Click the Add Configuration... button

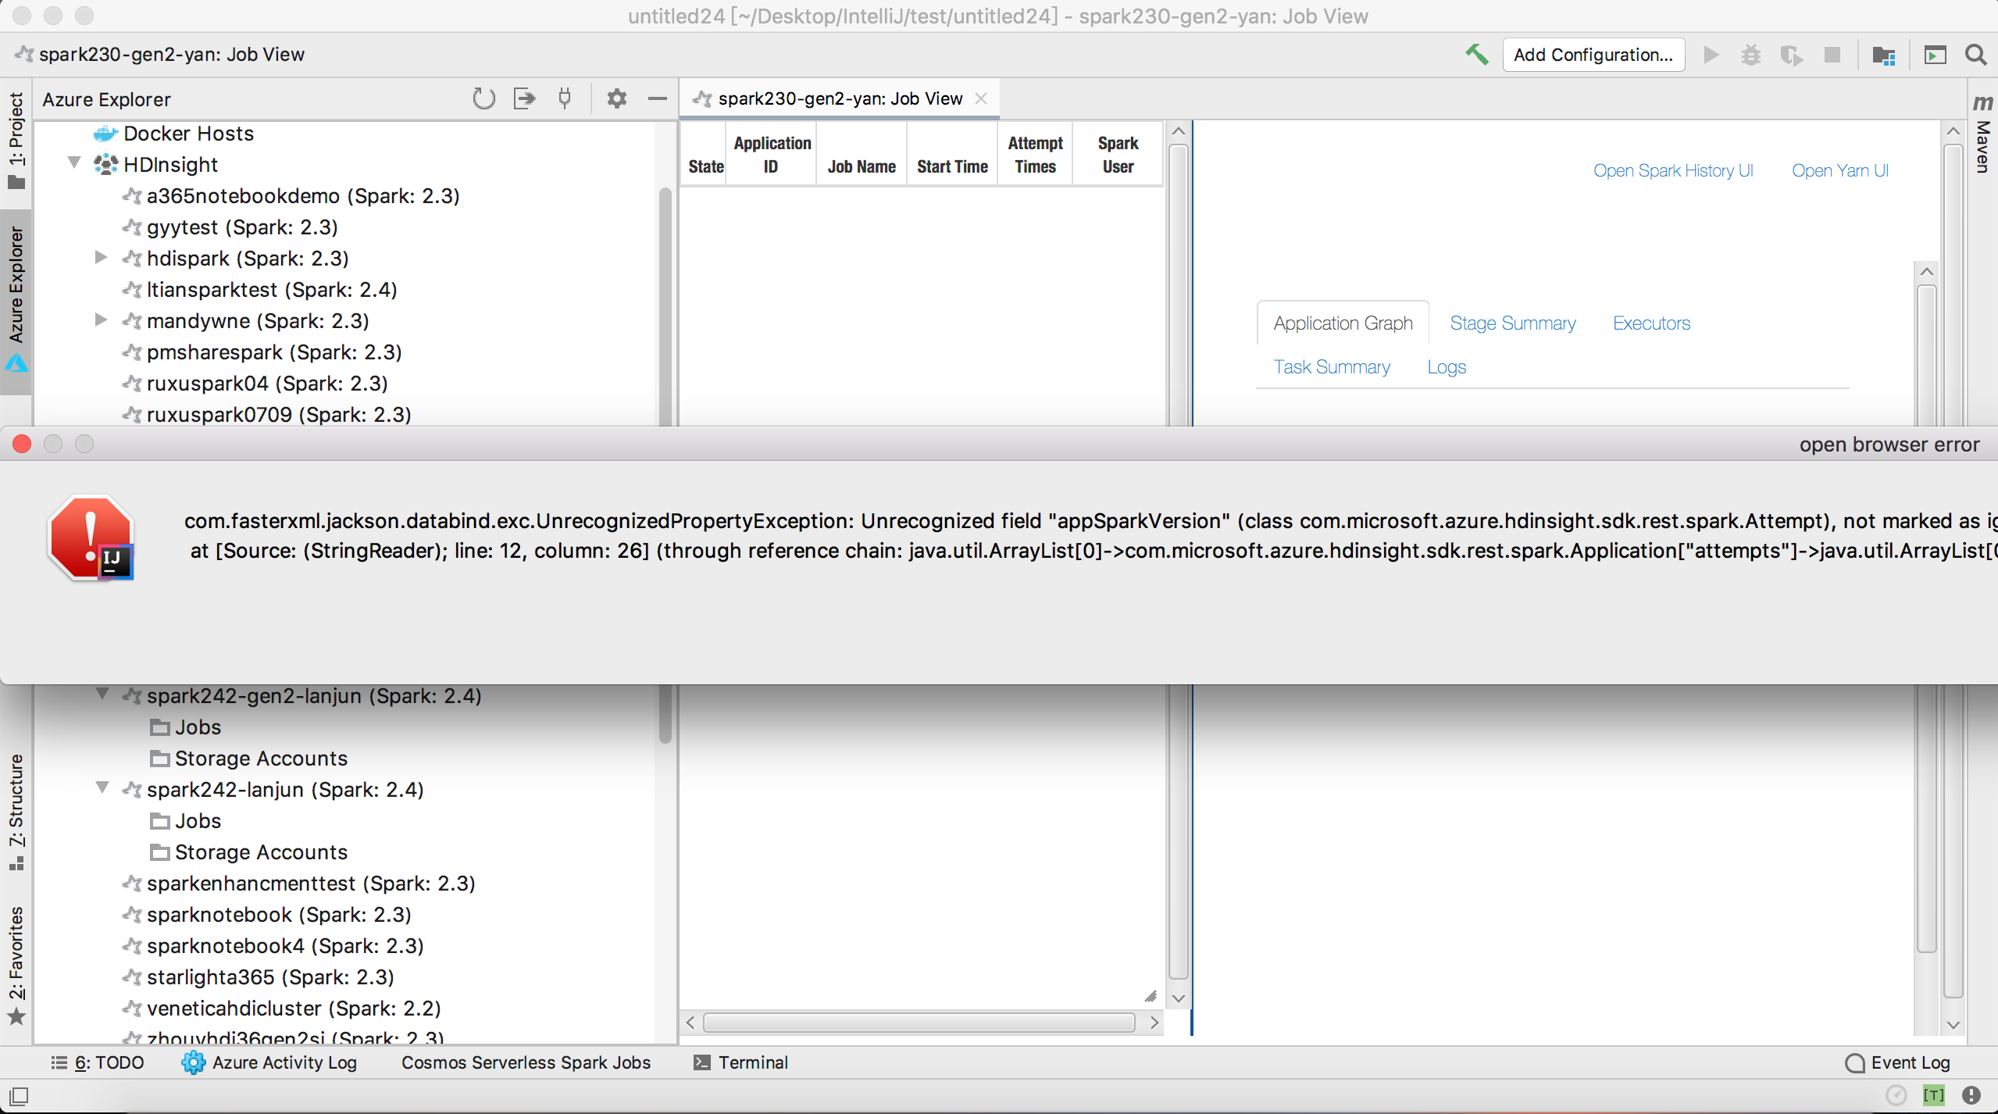[x=1593, y=55]
